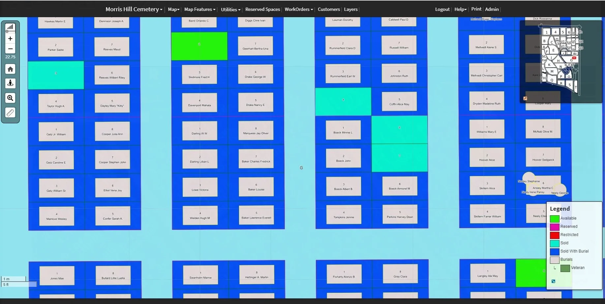Click the Boeck Armorel M burial marker
605x304 pixels.
click(x=400, y=186)
